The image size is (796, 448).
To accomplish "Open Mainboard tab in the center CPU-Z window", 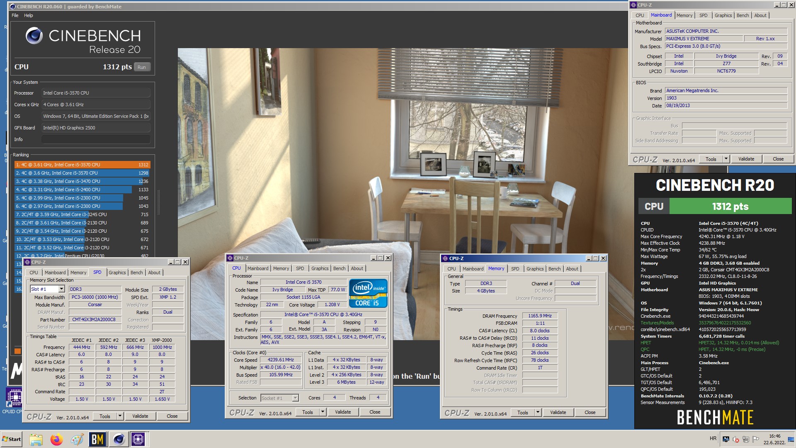I will tap(258, 268).
